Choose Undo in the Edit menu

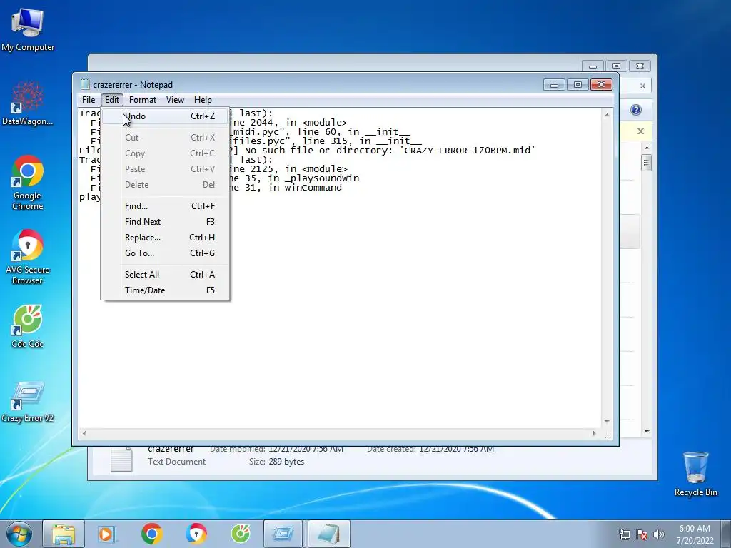pos(165,116)
